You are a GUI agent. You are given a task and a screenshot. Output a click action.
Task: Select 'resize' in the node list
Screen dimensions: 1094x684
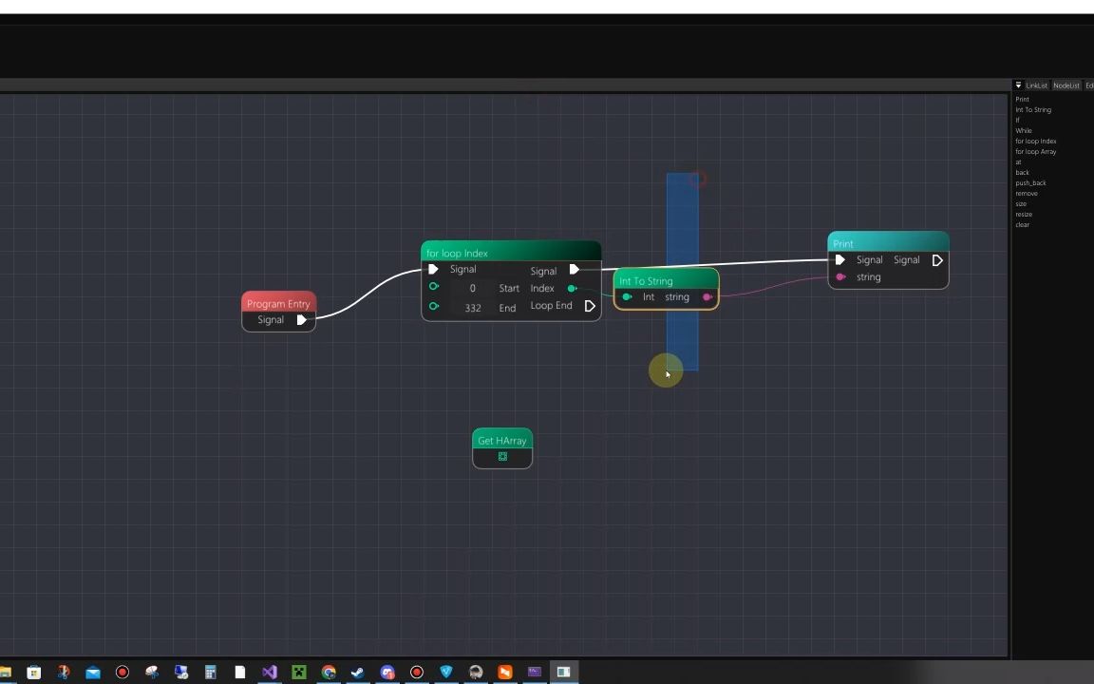point(1024,215)
